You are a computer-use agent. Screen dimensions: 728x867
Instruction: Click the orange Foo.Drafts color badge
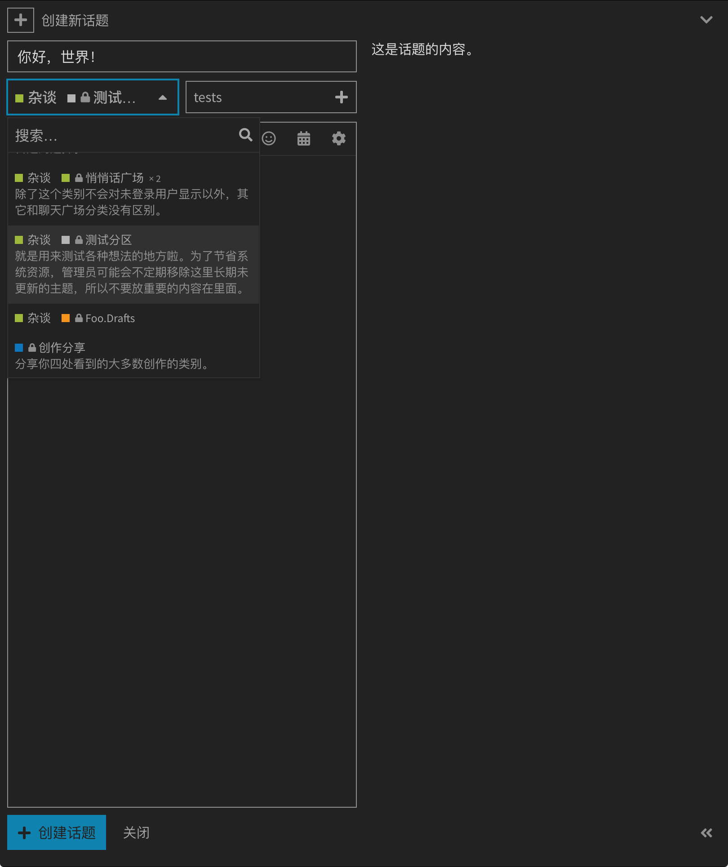click(66, 318)
